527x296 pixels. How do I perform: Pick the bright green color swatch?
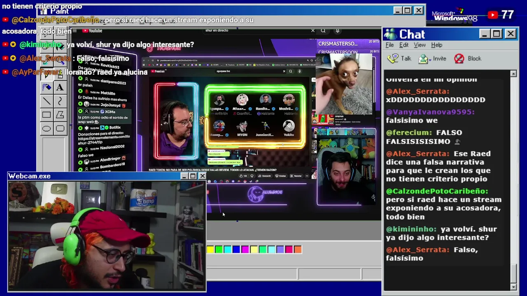tap(219, 249)
